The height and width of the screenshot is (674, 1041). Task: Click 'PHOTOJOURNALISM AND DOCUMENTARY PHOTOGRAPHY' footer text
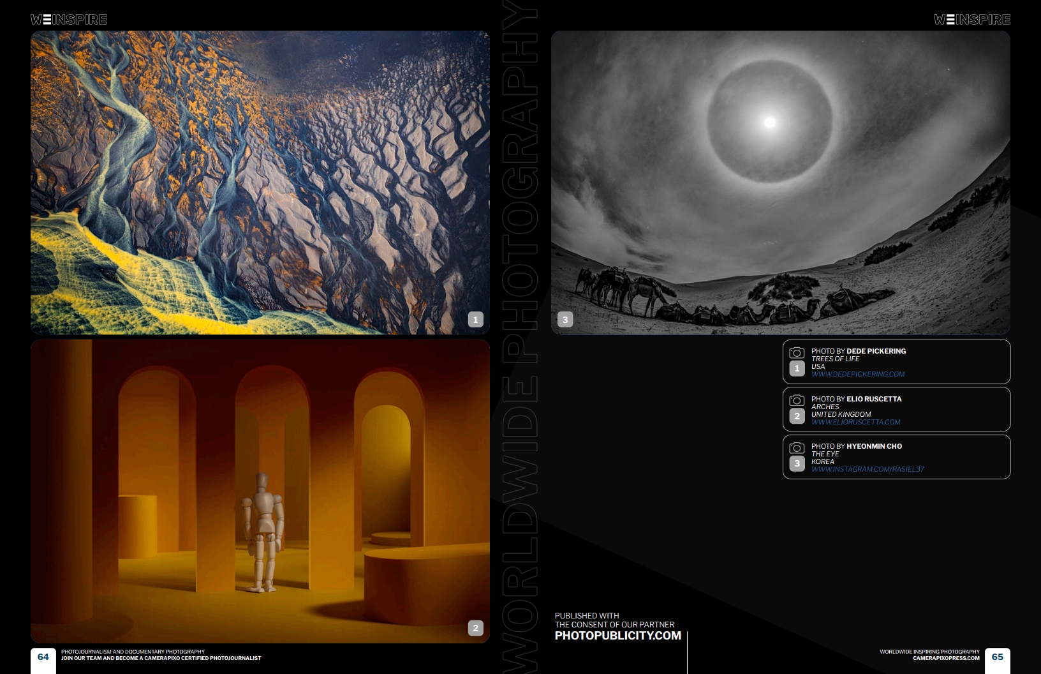pyautogui.click(x=133, y=652)
